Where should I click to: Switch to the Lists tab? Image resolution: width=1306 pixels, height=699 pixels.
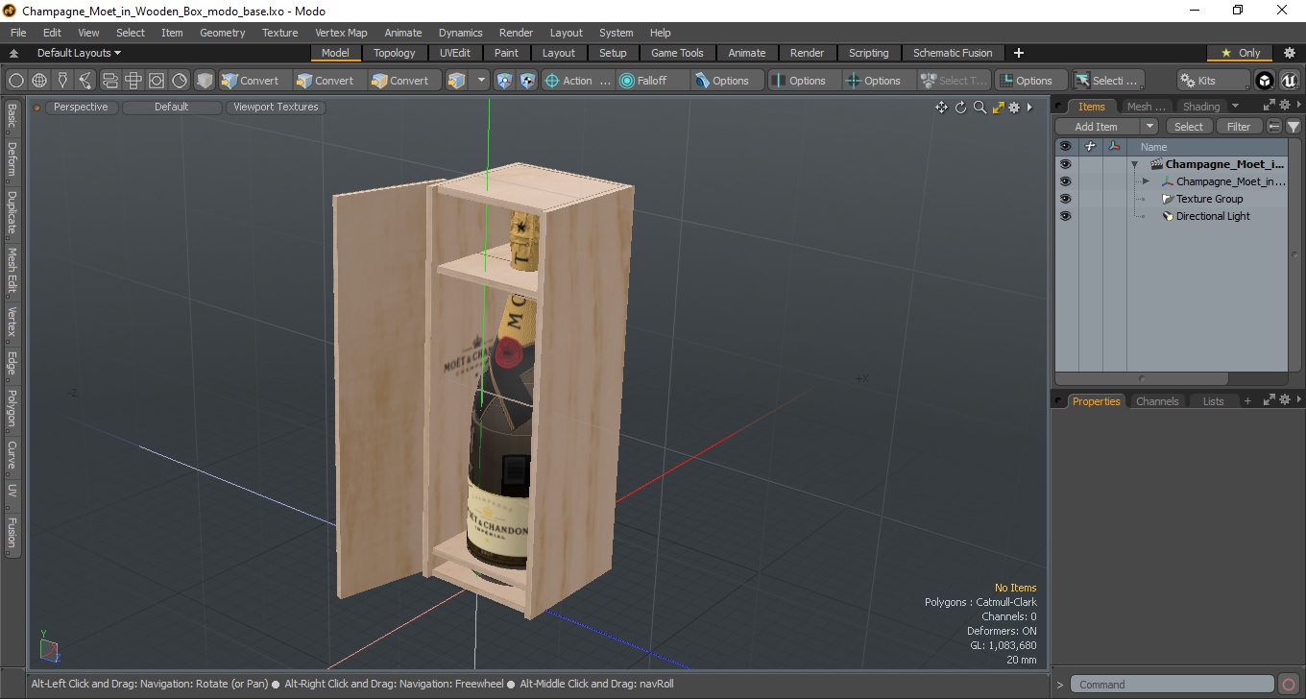coord(1214,401)
